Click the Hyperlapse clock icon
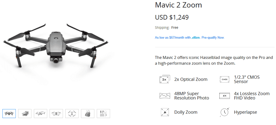The image size is (276, 125). tap(224, 112)
